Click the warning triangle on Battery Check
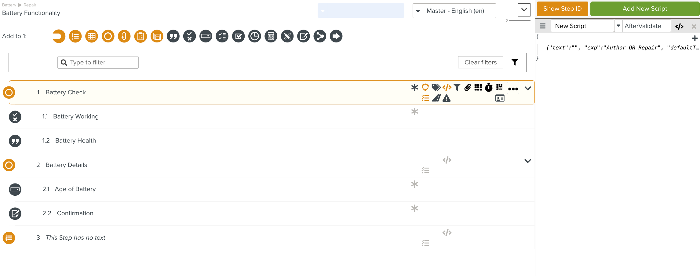700x276 pixels. pos(447,98)
